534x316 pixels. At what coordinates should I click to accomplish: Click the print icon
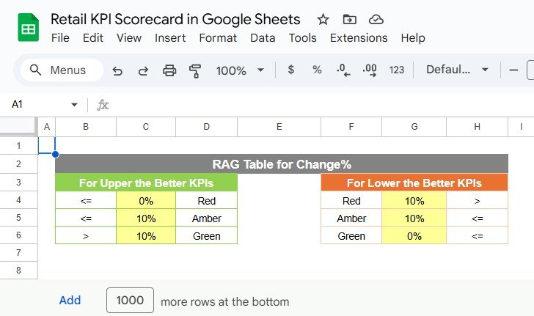click(x=169, y=70)
